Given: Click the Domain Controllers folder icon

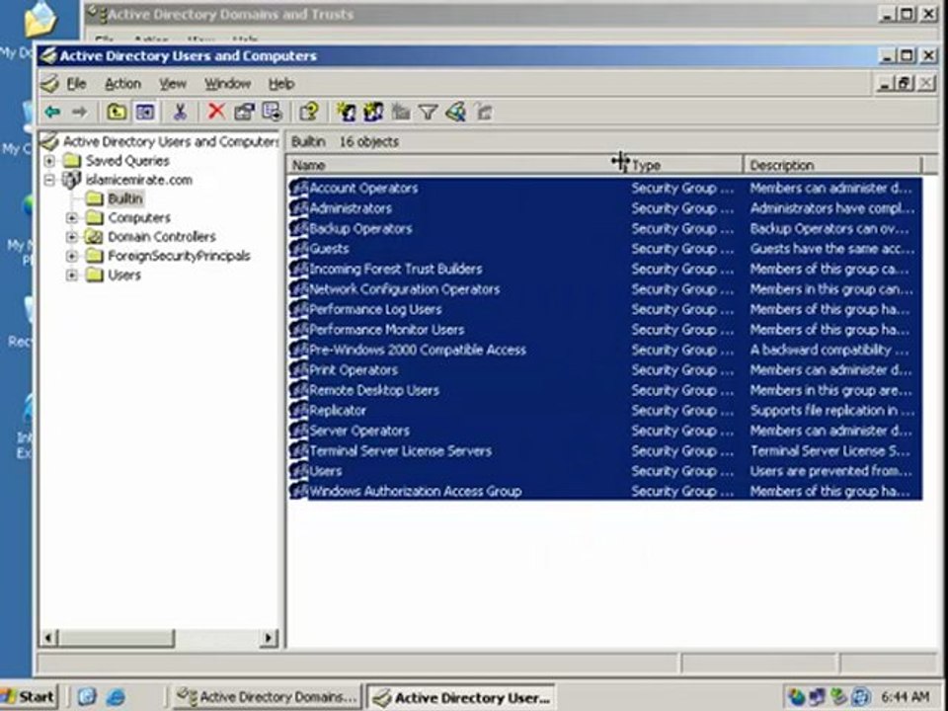Looking at the screenshot, I should coord(94,236).
